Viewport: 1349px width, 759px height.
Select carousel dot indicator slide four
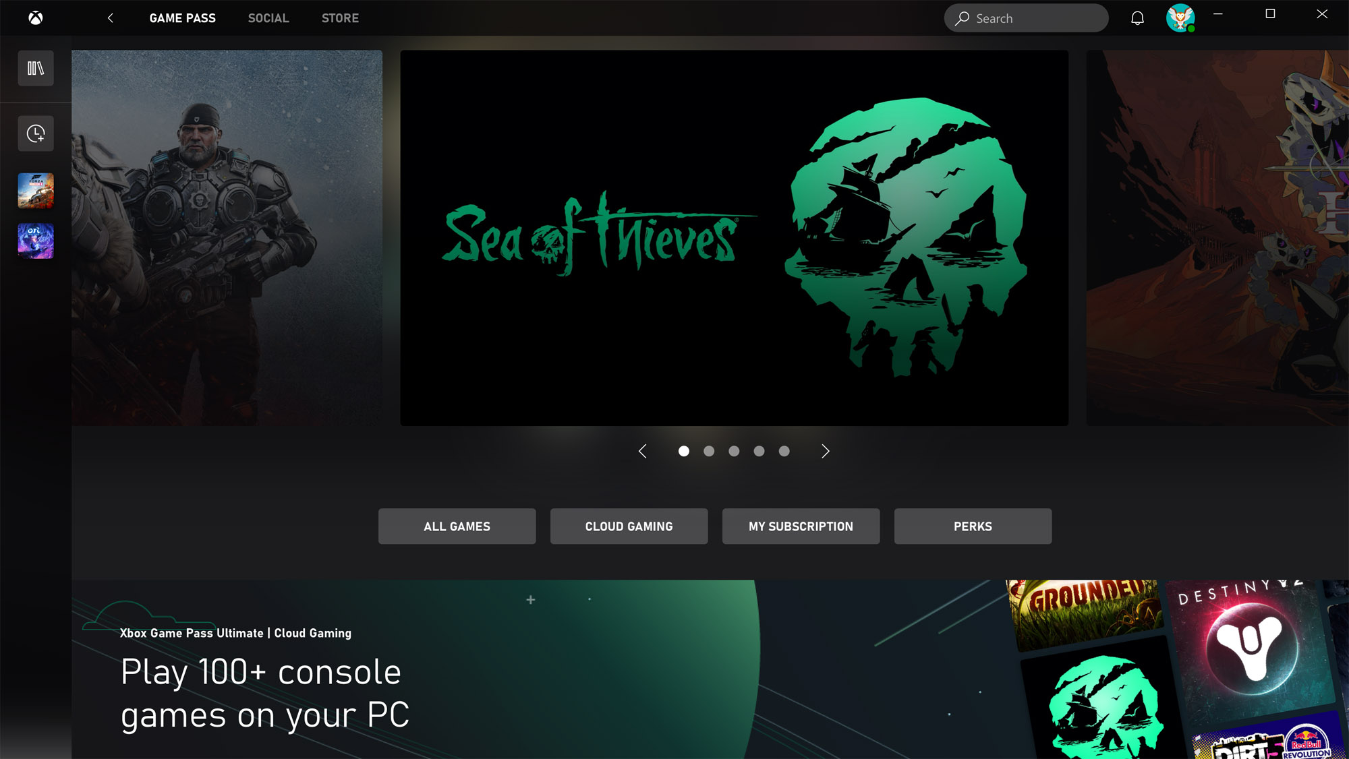coord(759,451)
